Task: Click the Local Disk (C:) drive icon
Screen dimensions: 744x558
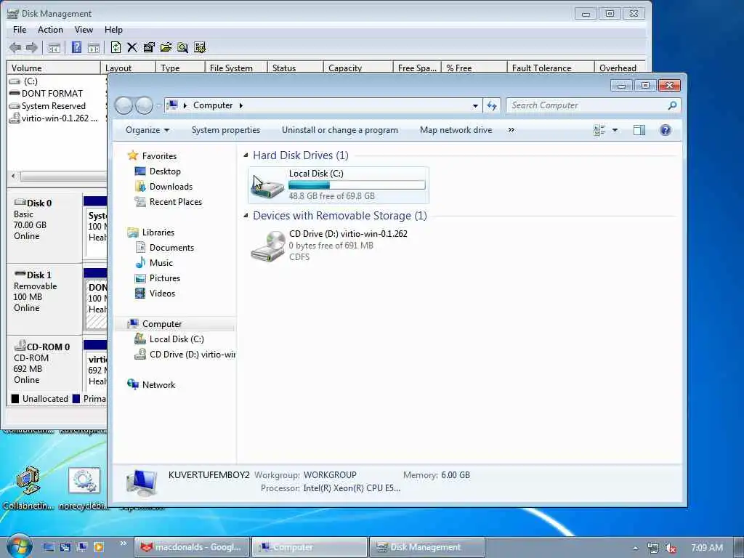Action: [x=267, y=185]
